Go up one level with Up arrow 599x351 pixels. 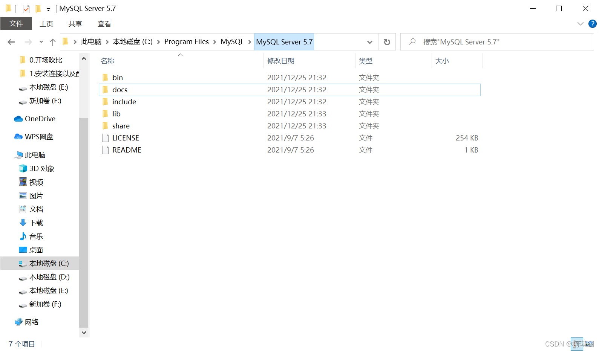tap(53, 42)
